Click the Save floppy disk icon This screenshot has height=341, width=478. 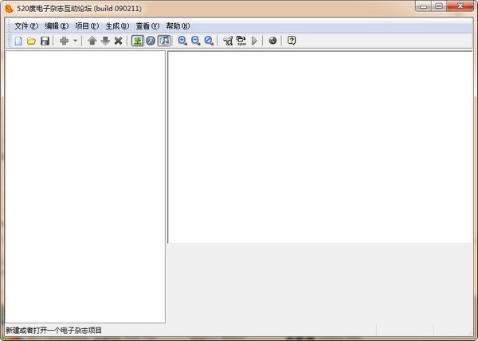click(x=45, y=41)
